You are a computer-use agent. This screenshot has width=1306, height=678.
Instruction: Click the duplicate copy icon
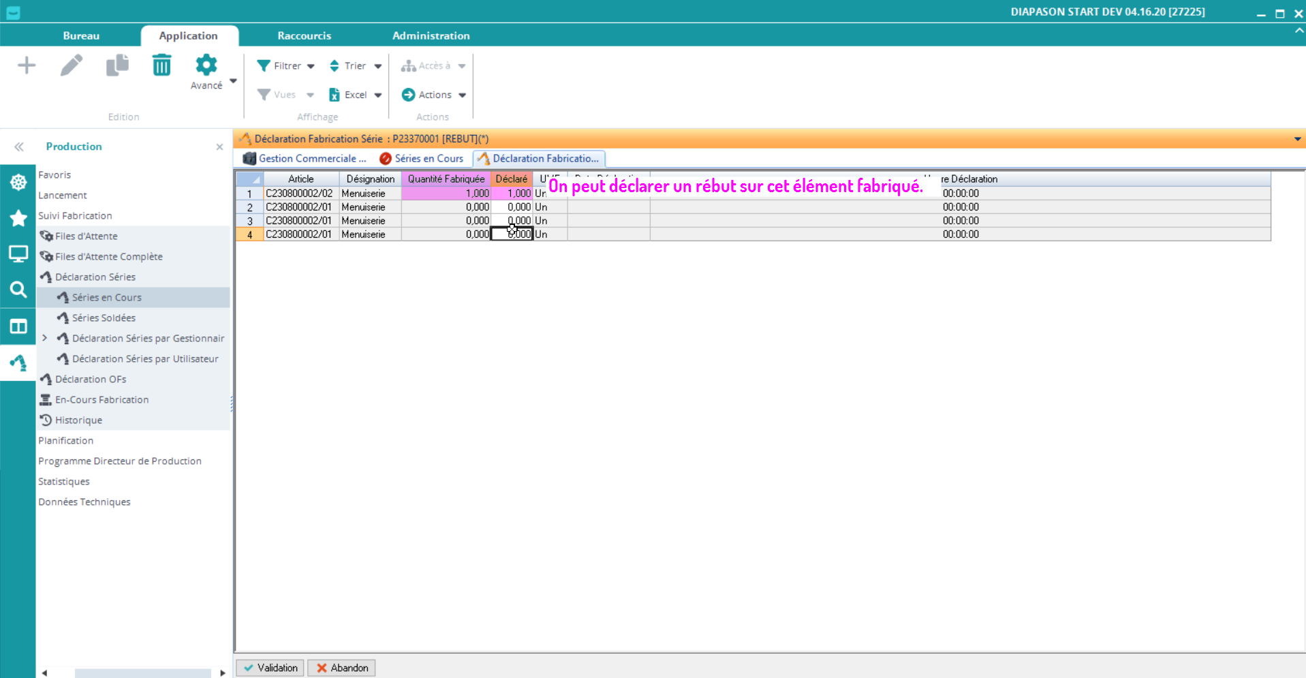pos(117,65)
